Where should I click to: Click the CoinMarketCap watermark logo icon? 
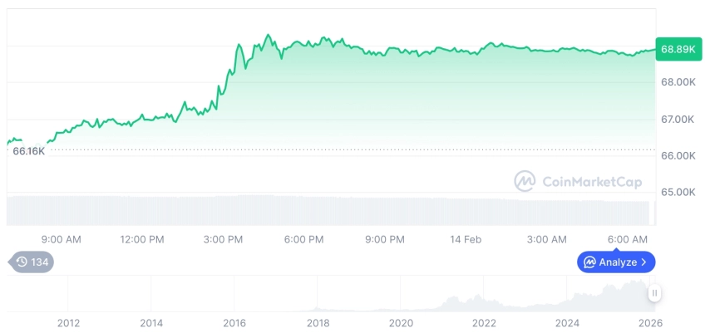tap(525, 181)
